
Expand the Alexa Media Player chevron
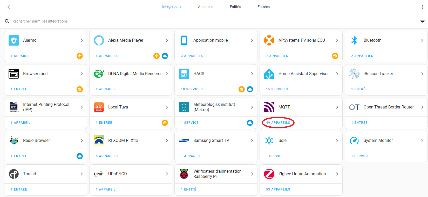(167, 40)
